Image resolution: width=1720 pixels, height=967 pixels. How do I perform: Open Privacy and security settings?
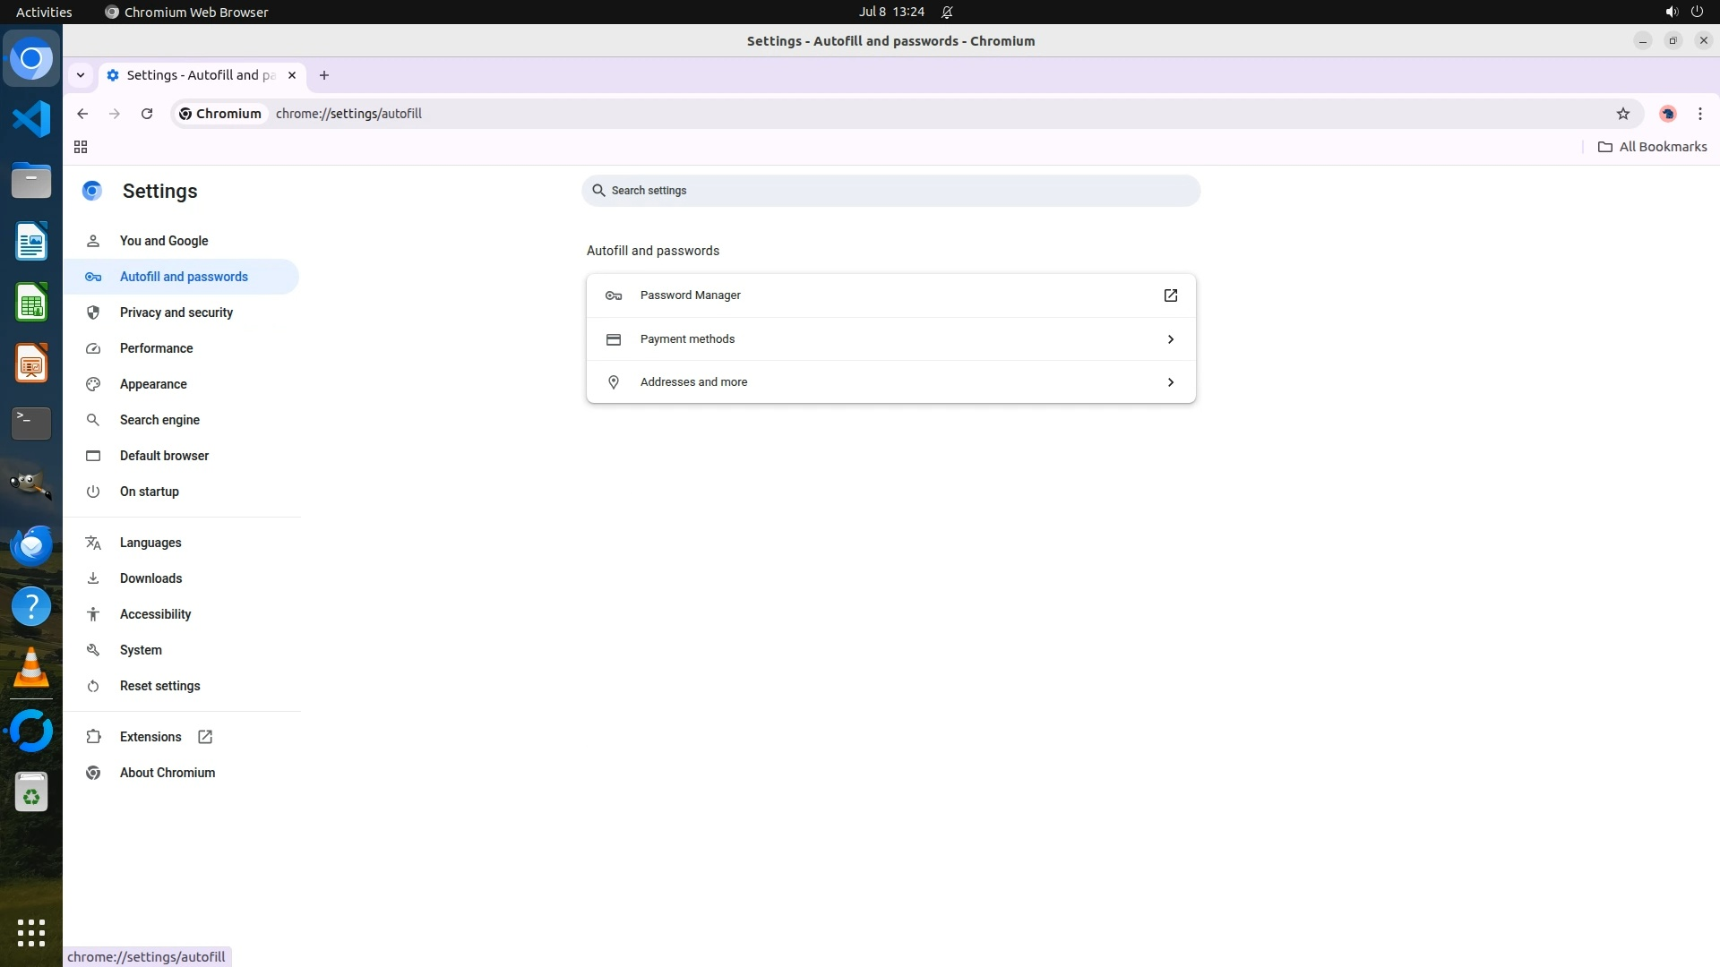176,312
